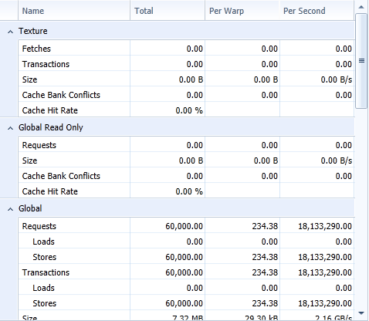The width and height of the screenshot is (369, 321).
Task: Select Texture Cache Bank Conflicts row
Action: click(x=186, y=95)
